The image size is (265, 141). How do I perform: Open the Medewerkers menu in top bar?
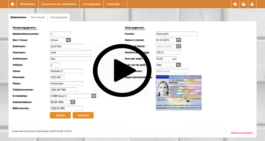[x=27, y=4]
